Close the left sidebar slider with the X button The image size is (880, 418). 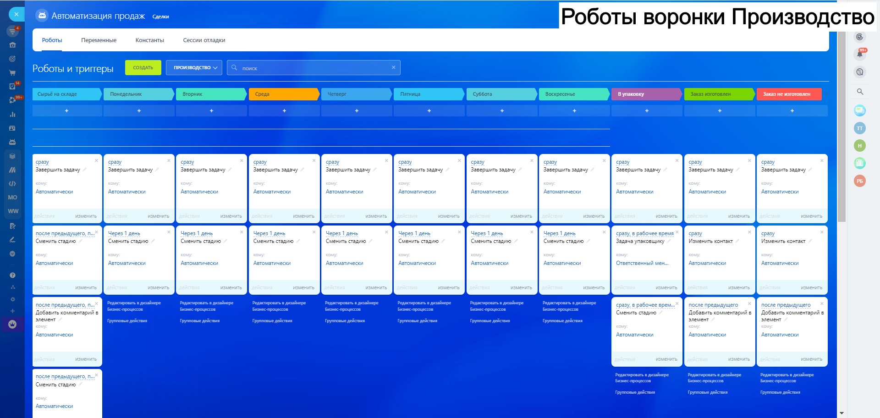click(16, 14)
